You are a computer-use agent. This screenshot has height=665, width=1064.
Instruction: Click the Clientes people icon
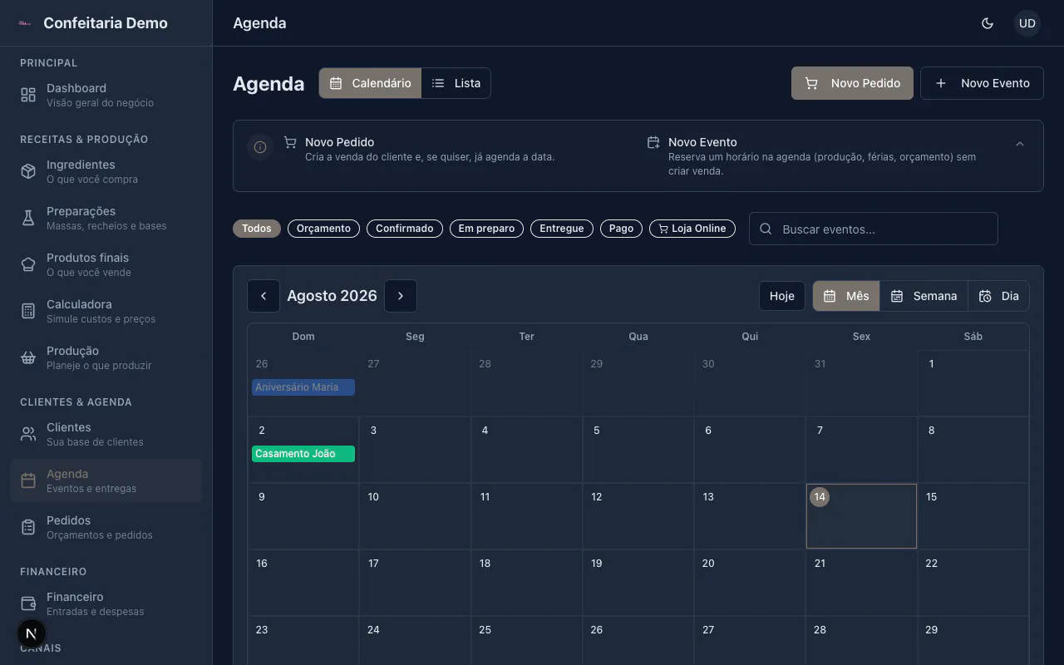click(28, 434)
